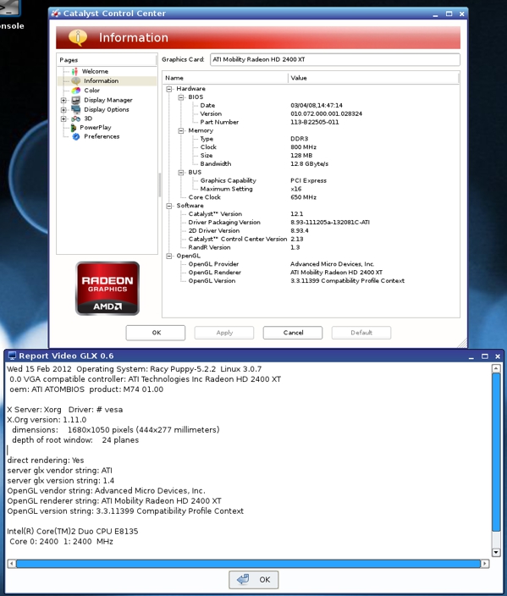The image size is (507, 596).
Task: Click the Maximum Setting row
Action: pos(311,189)
